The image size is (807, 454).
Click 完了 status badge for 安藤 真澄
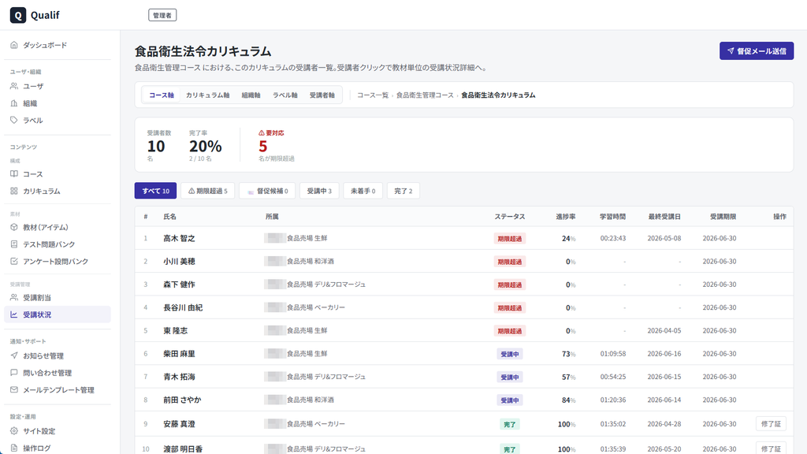click(510, 425)
